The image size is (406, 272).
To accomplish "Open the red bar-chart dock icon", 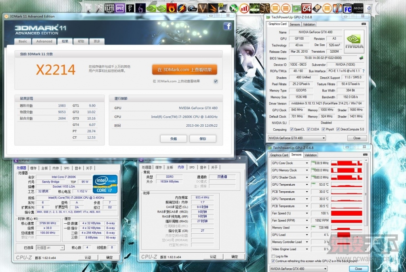I will coord(244,9).
